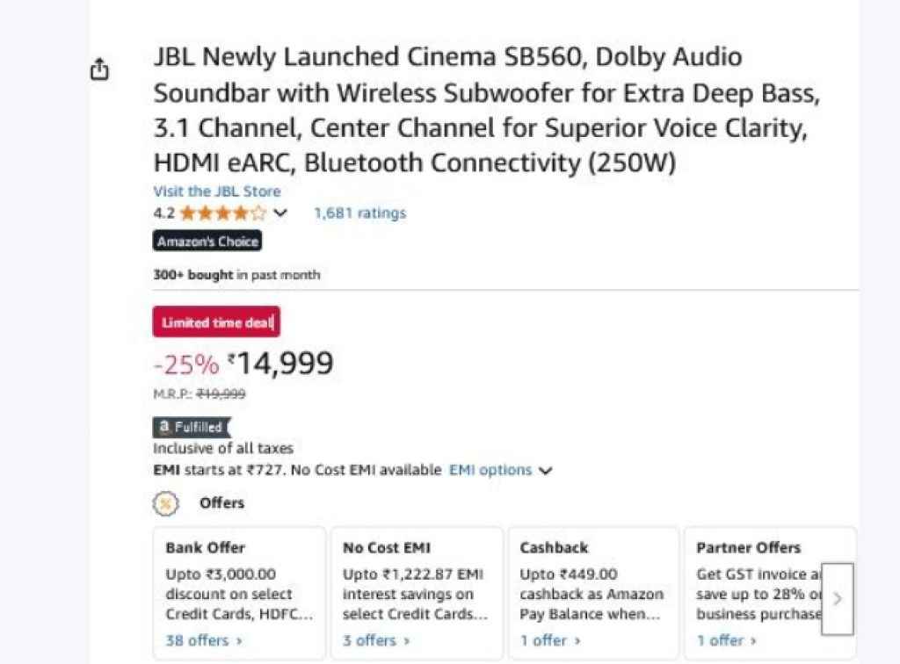The width and height of the screenshot is (900, 664).
Task: Open the 1,681 ratings link
Action: 359,213
